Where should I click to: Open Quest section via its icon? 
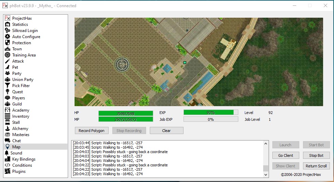pos(7,92)
